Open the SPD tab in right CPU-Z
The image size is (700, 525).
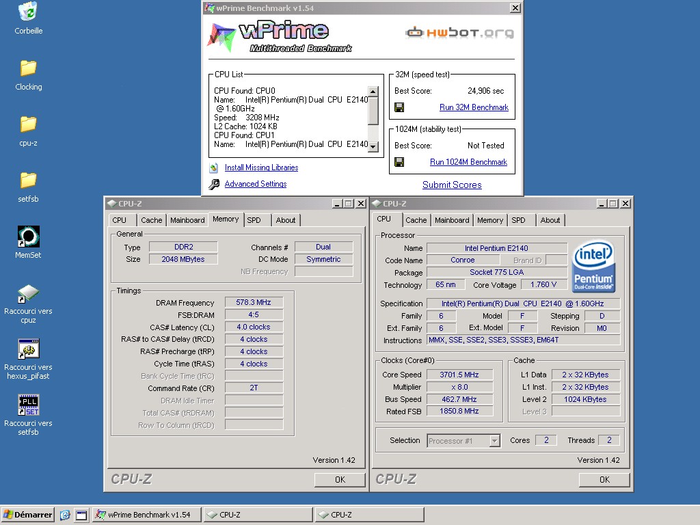pyautogui.click(x=518, y=220)
